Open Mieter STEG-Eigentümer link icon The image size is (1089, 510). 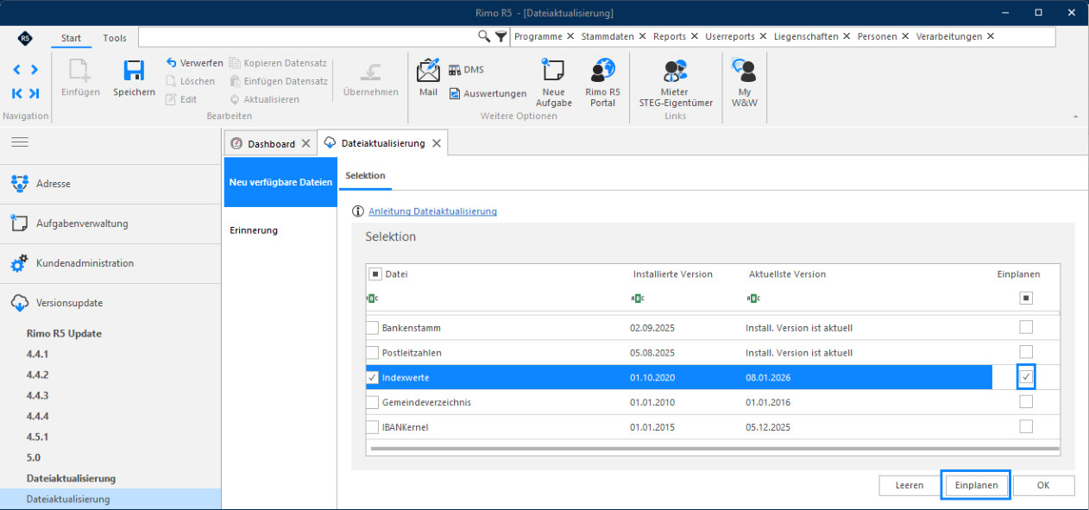click(675, 71)
